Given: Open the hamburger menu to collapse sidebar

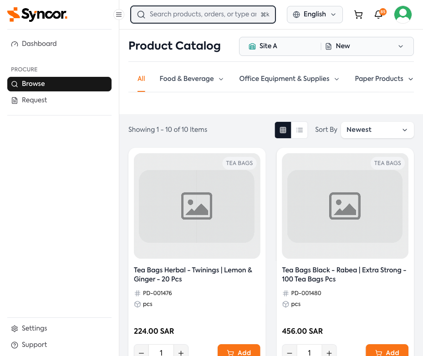Looking at the screenshot, I should pyautogui.click(x=119, y=14).
